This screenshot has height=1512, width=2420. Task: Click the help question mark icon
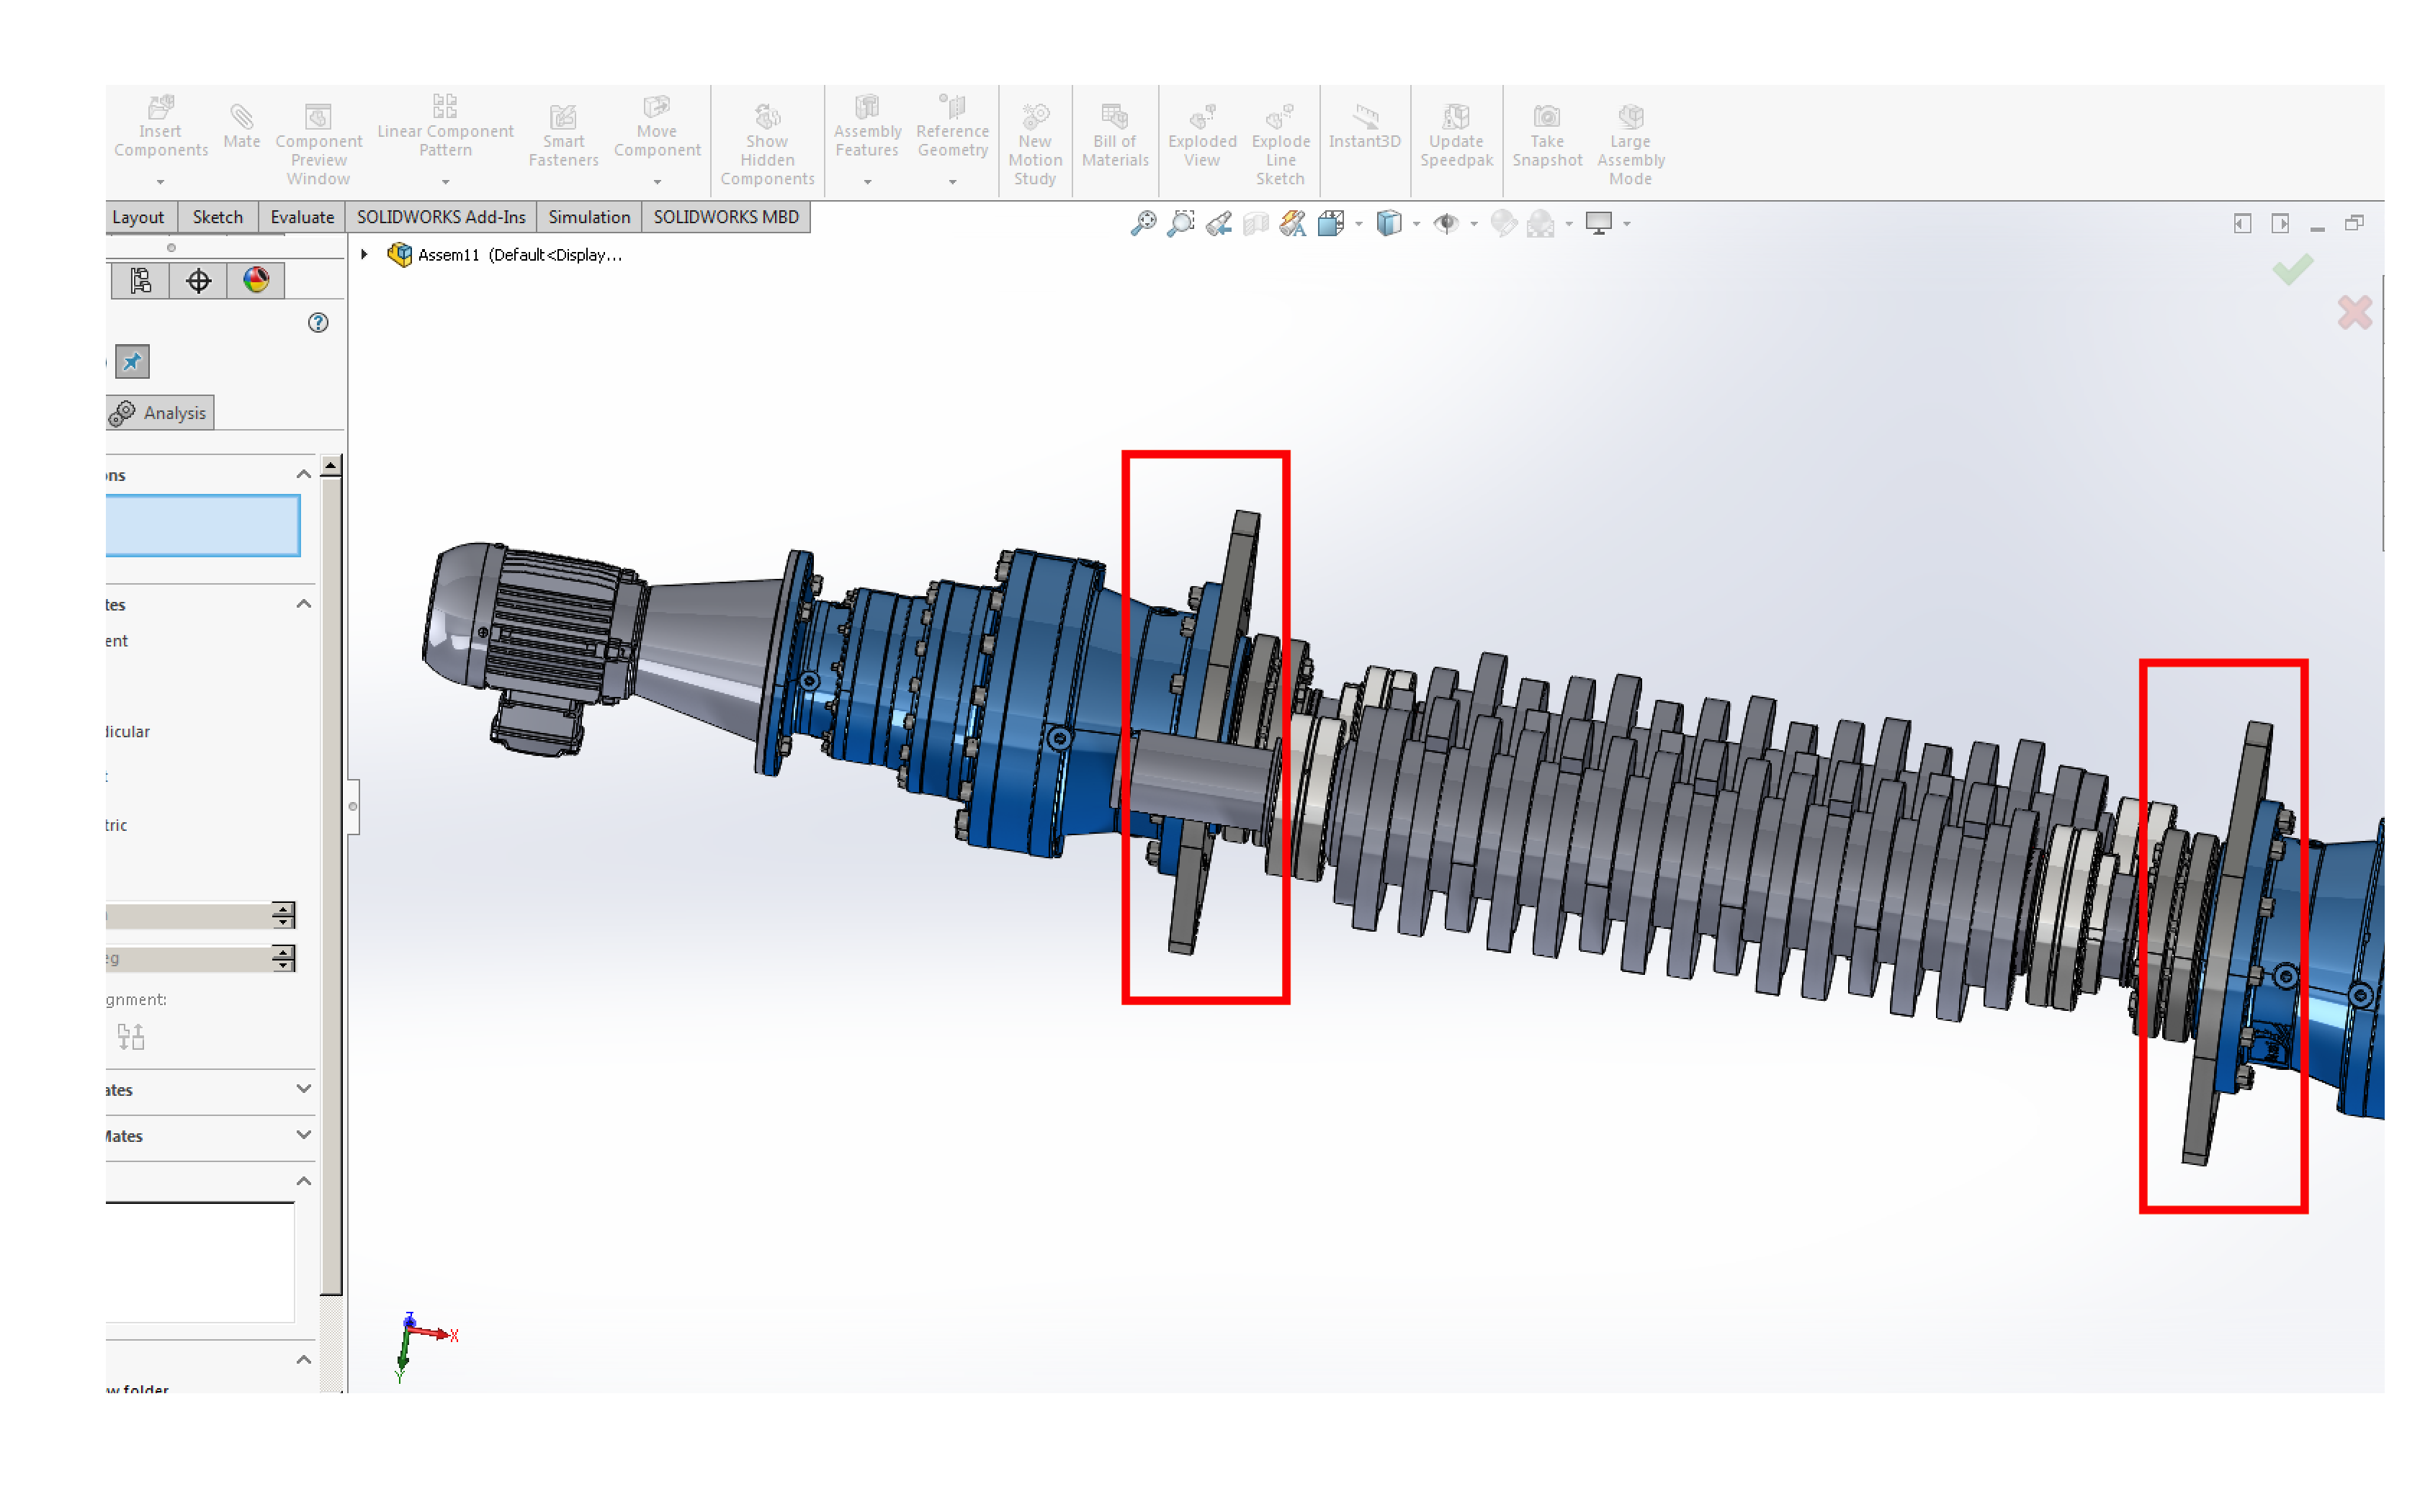pyautogui.click(x=318, y=323)
